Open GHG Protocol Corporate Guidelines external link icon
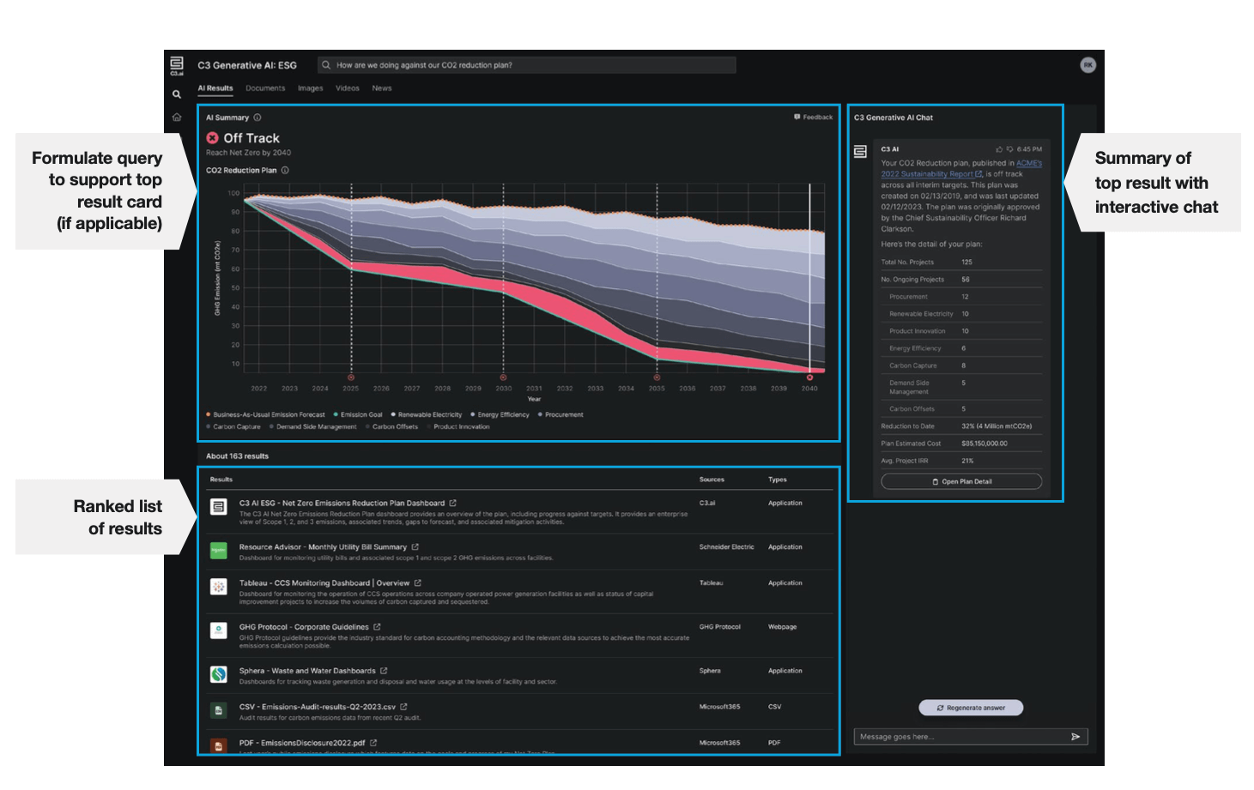The width and height of the screenshot is (1254, 790). [x=377, y=627]
